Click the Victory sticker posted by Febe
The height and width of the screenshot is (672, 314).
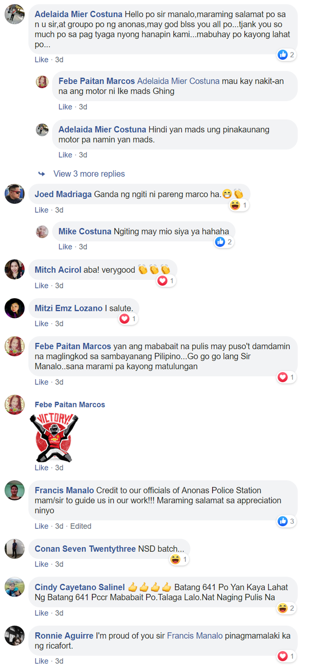click(x=54, y=438)
